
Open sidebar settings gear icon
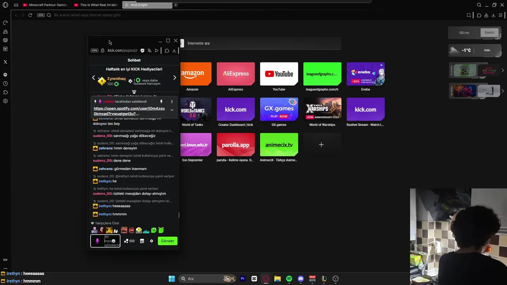(5, 101)
